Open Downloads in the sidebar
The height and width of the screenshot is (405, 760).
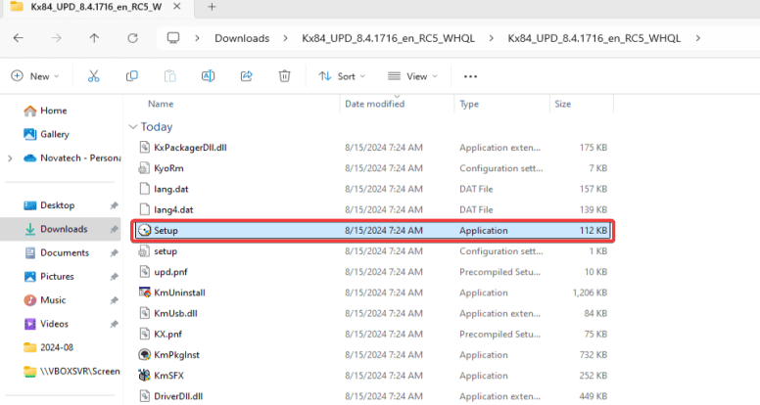coord(64,229)
